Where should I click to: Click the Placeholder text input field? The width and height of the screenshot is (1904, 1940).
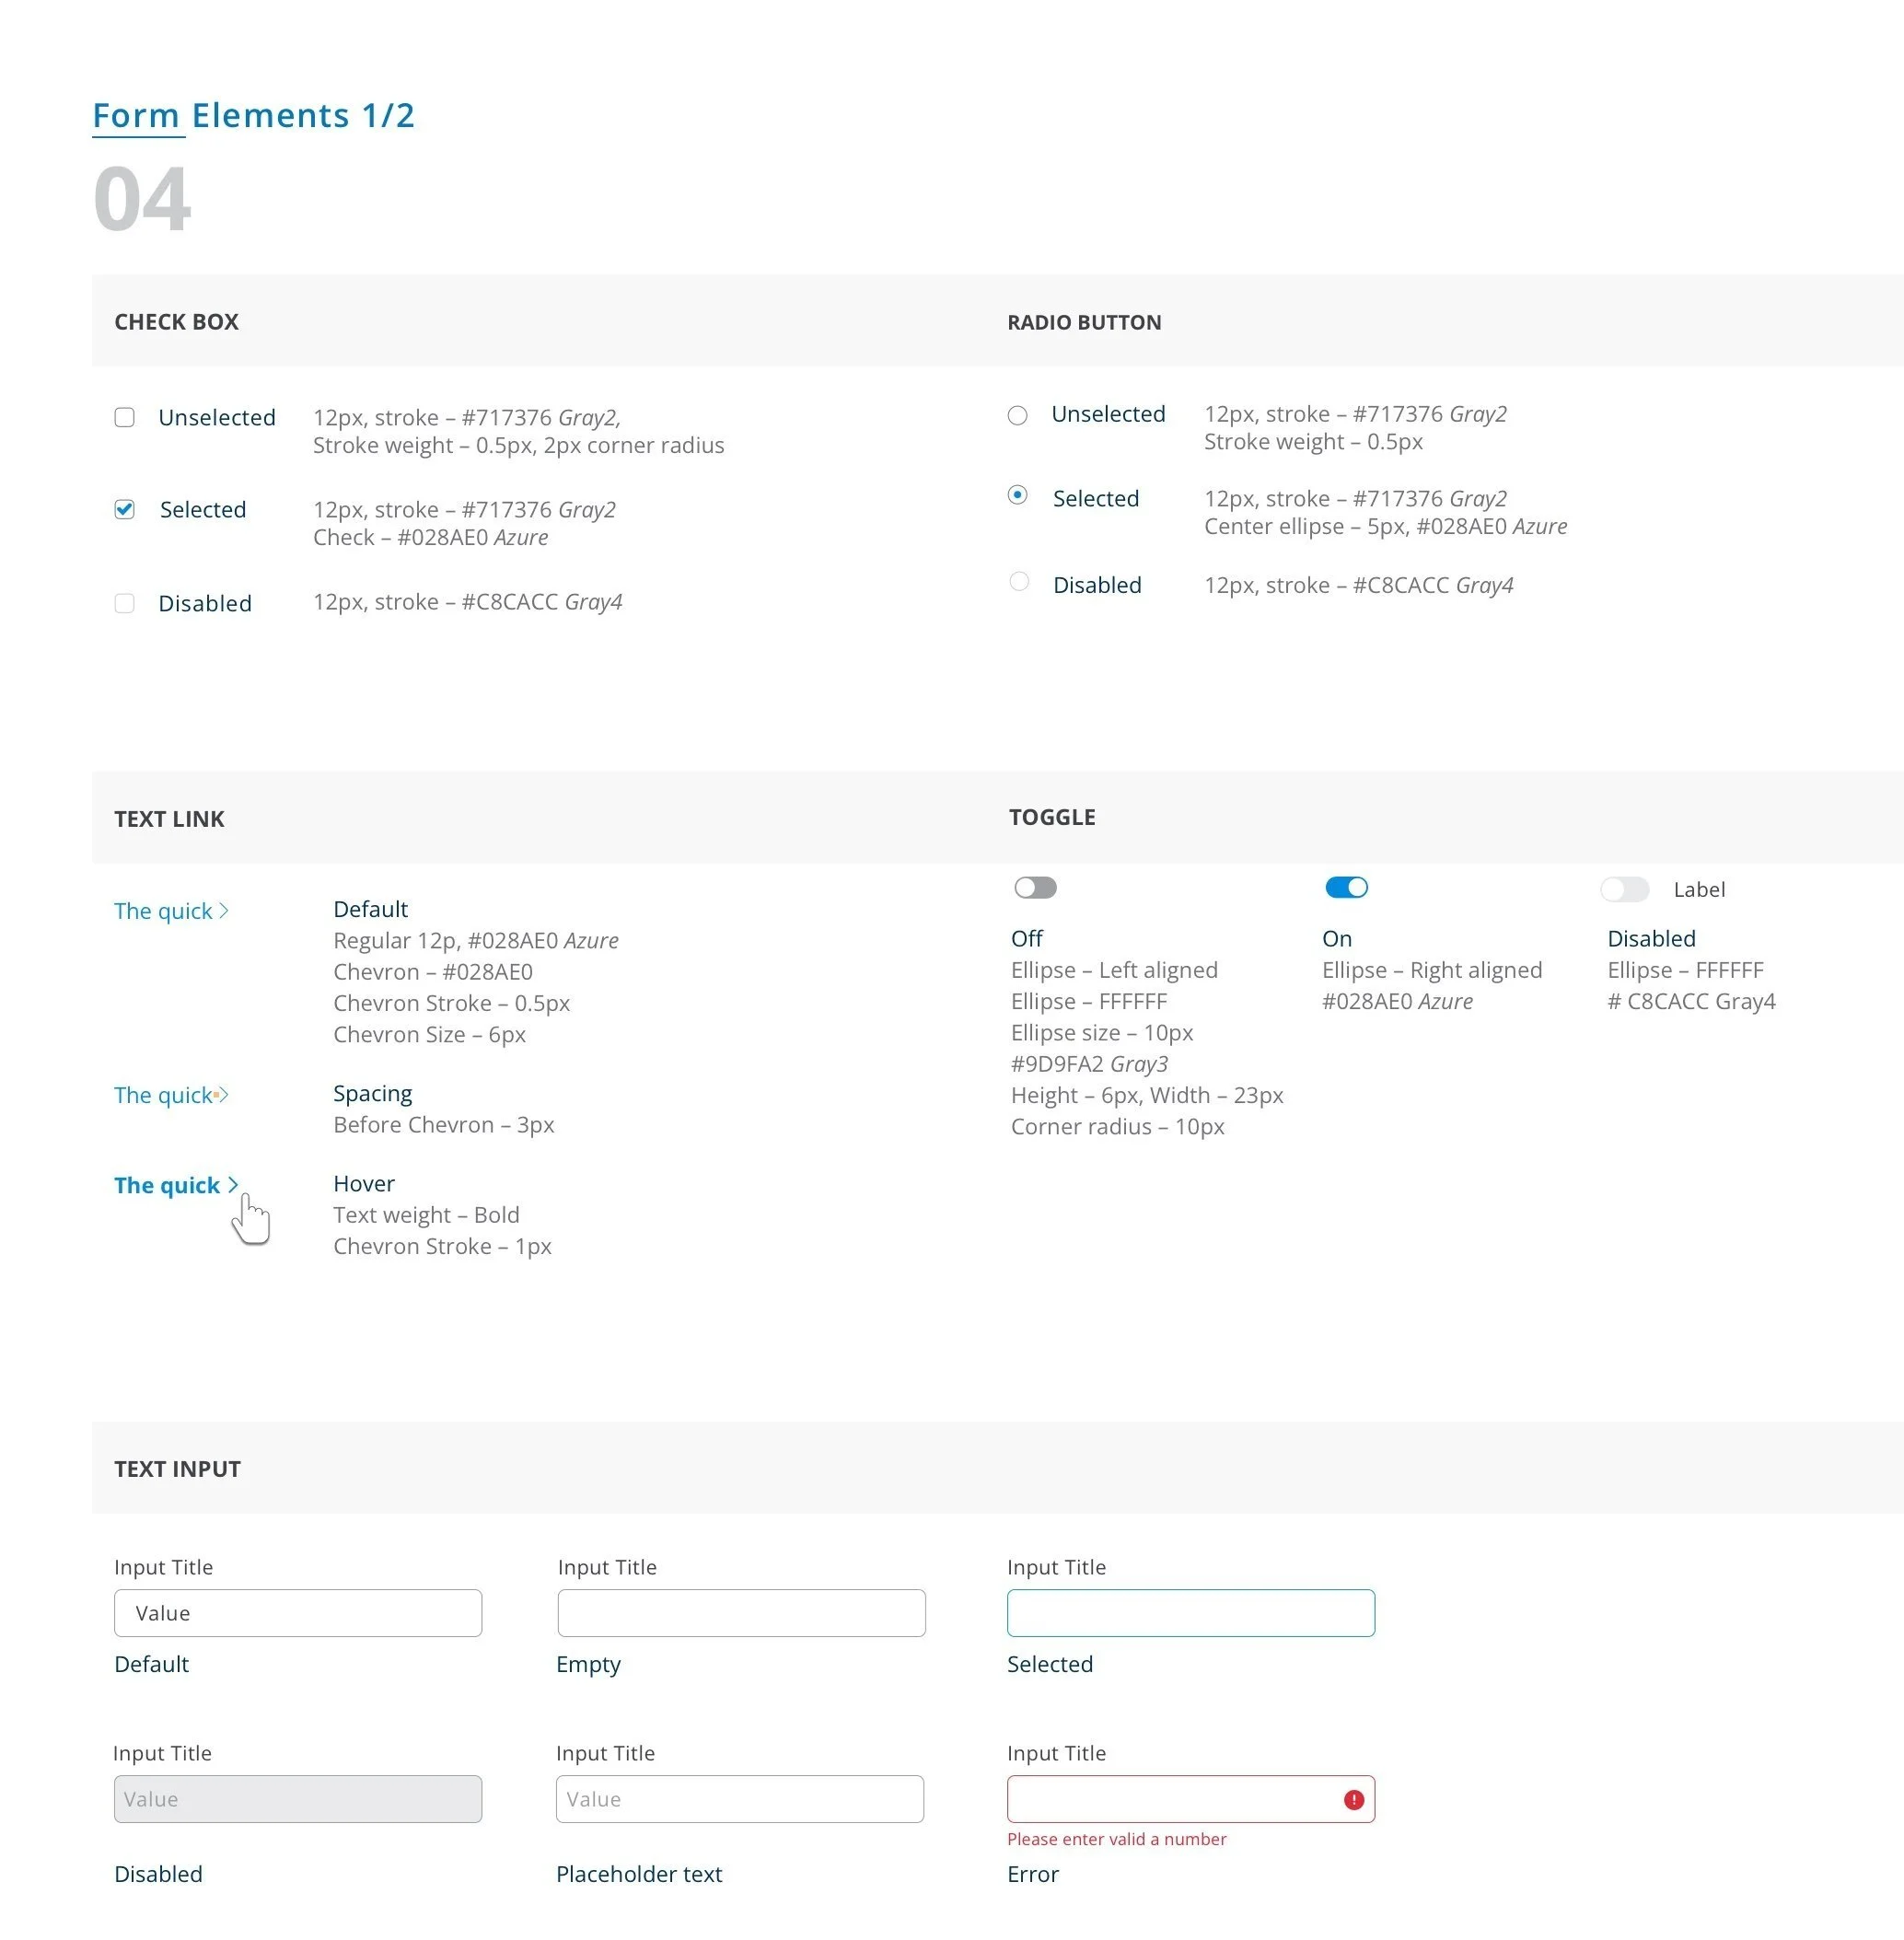[x=740, y=1798]
